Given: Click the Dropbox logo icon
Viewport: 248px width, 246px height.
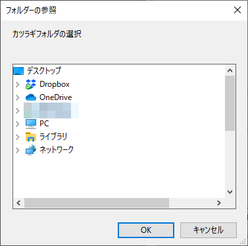Looking at the screenshot, I should point(31,84).
